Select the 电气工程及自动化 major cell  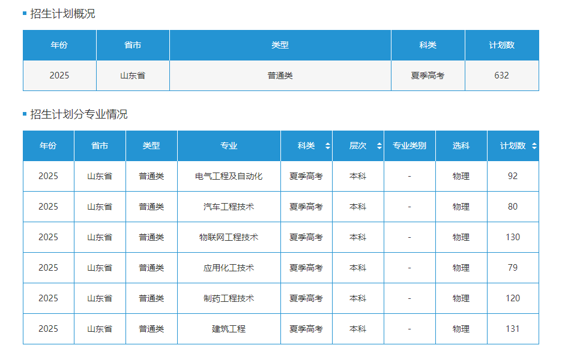229,177
